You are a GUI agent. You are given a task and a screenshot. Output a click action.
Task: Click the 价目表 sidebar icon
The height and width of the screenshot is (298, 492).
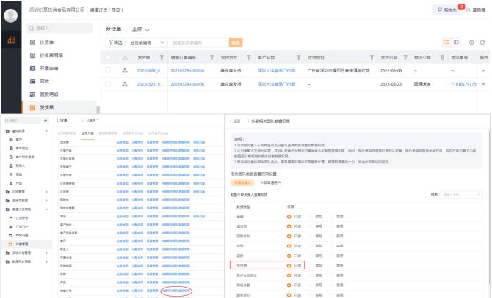[x=33, y=42]
